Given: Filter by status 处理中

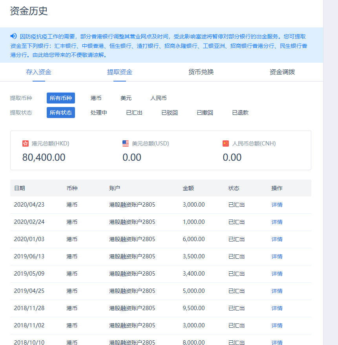Looking at the screenshot, I should coord(99,113).
